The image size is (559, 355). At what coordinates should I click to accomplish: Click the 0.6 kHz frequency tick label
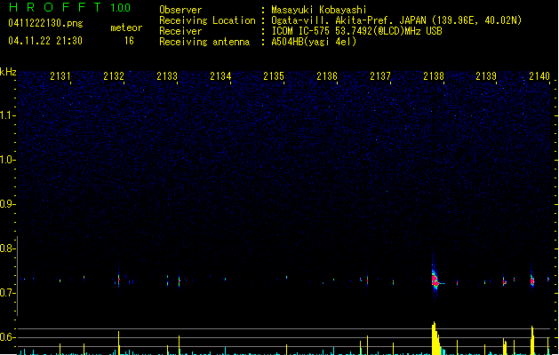point(7,337)
